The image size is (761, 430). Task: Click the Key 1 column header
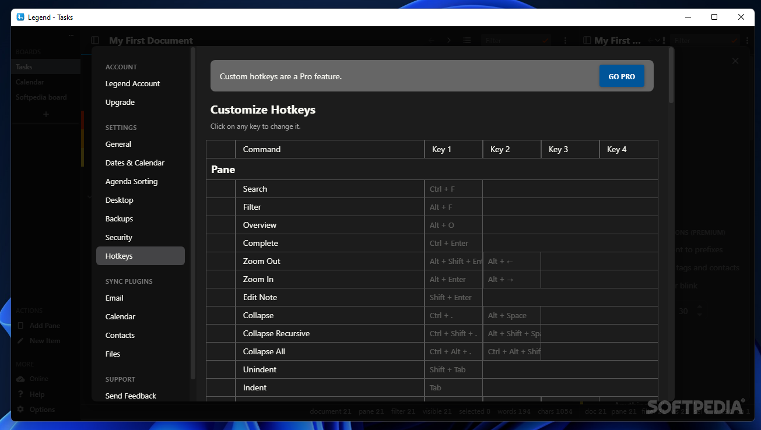coord(454,149)
